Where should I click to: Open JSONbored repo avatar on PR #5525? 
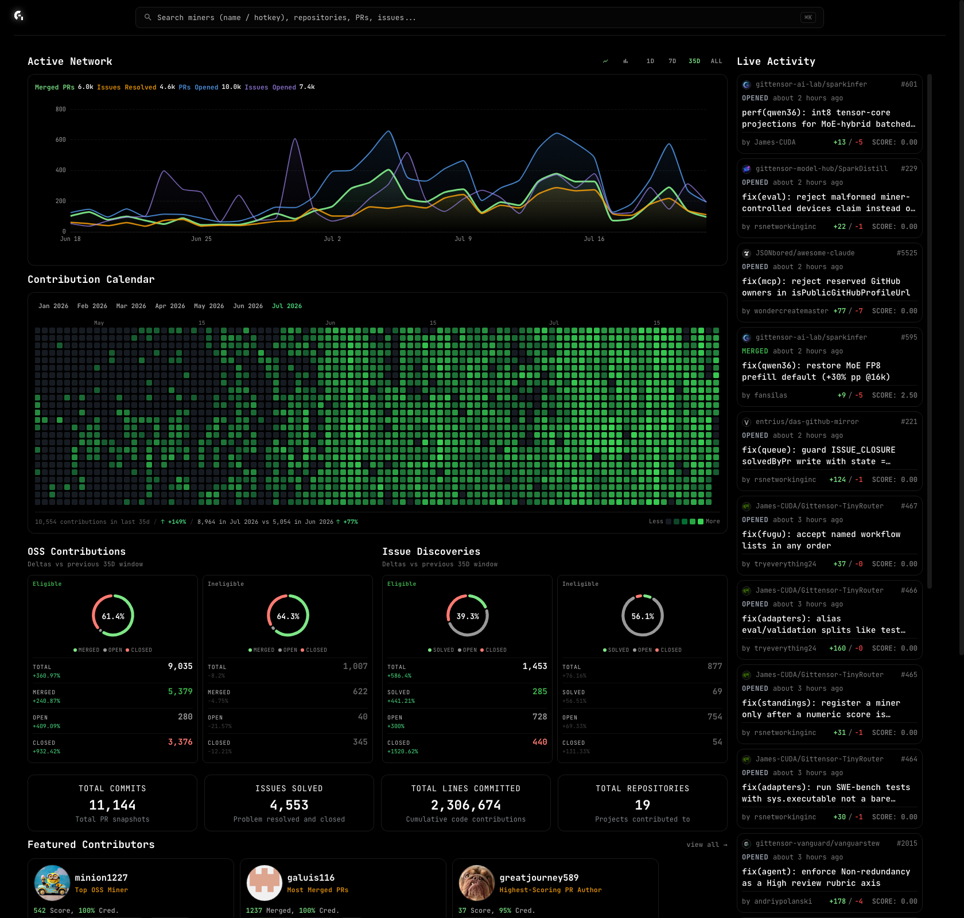point(747,253)
